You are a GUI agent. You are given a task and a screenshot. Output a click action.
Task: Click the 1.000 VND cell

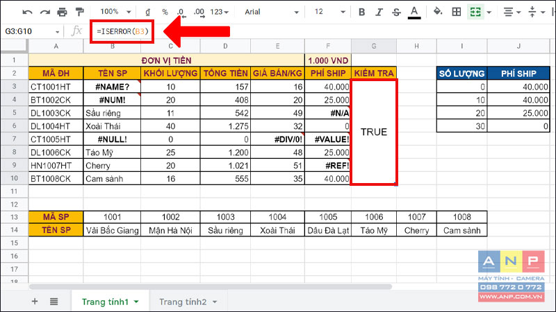(328, 60)
